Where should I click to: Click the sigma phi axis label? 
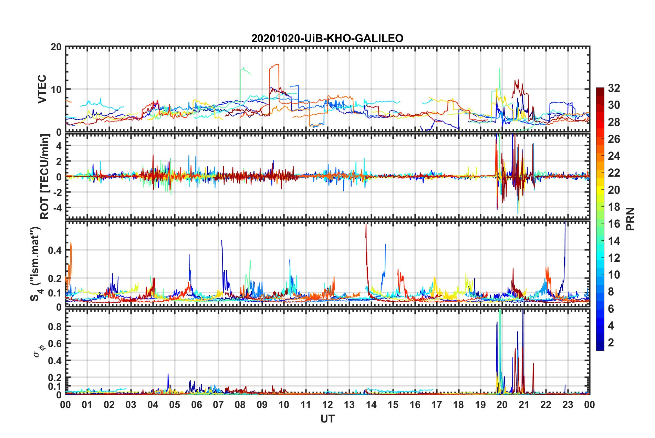click(x=39, y=351)
